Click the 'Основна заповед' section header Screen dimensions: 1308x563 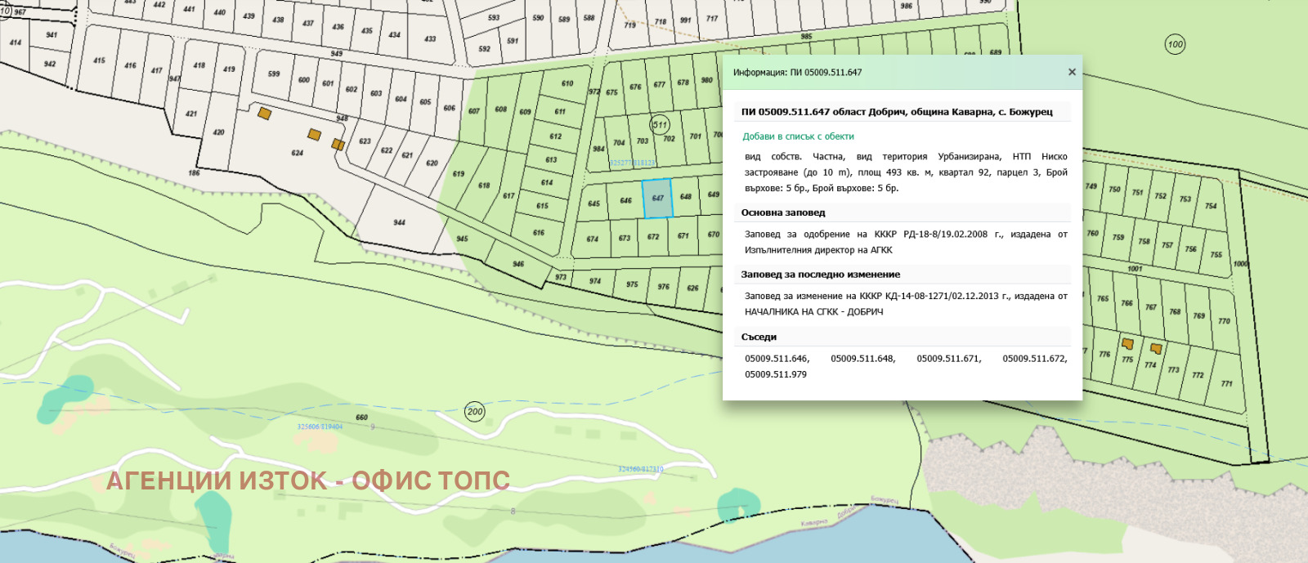783,212
